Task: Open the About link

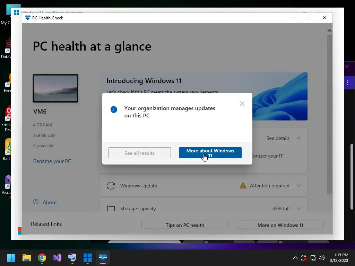Action: pos(50,202)
